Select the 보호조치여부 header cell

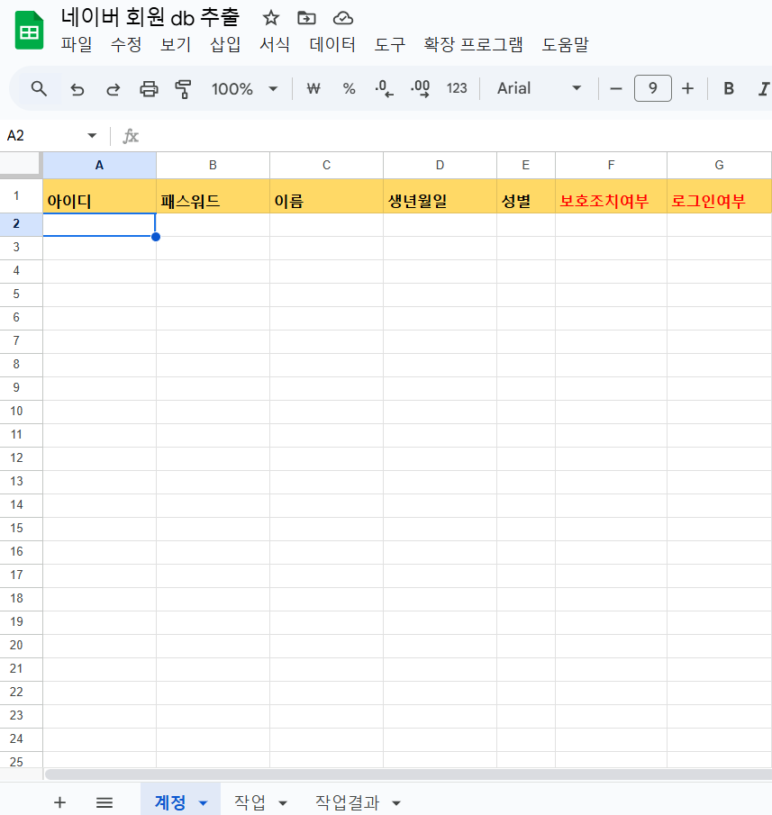tap(611, 196)
